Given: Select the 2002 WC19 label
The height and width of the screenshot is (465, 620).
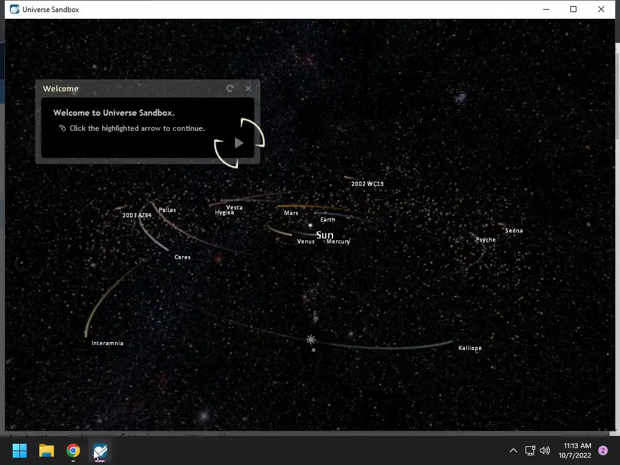Looking at the screenshot, I should pos(368,183).
